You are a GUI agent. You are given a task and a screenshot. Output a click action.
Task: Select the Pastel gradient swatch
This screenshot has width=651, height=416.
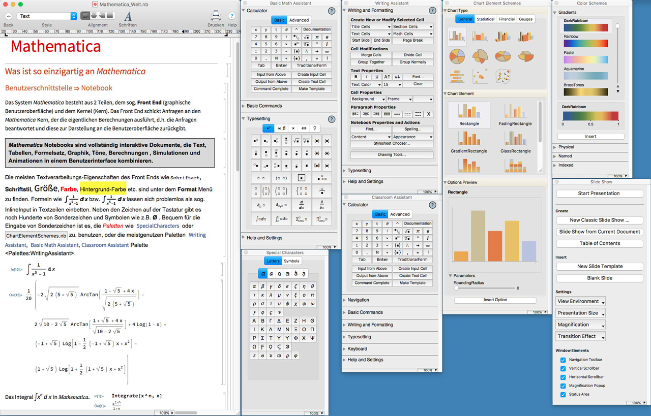pos(585,60)
